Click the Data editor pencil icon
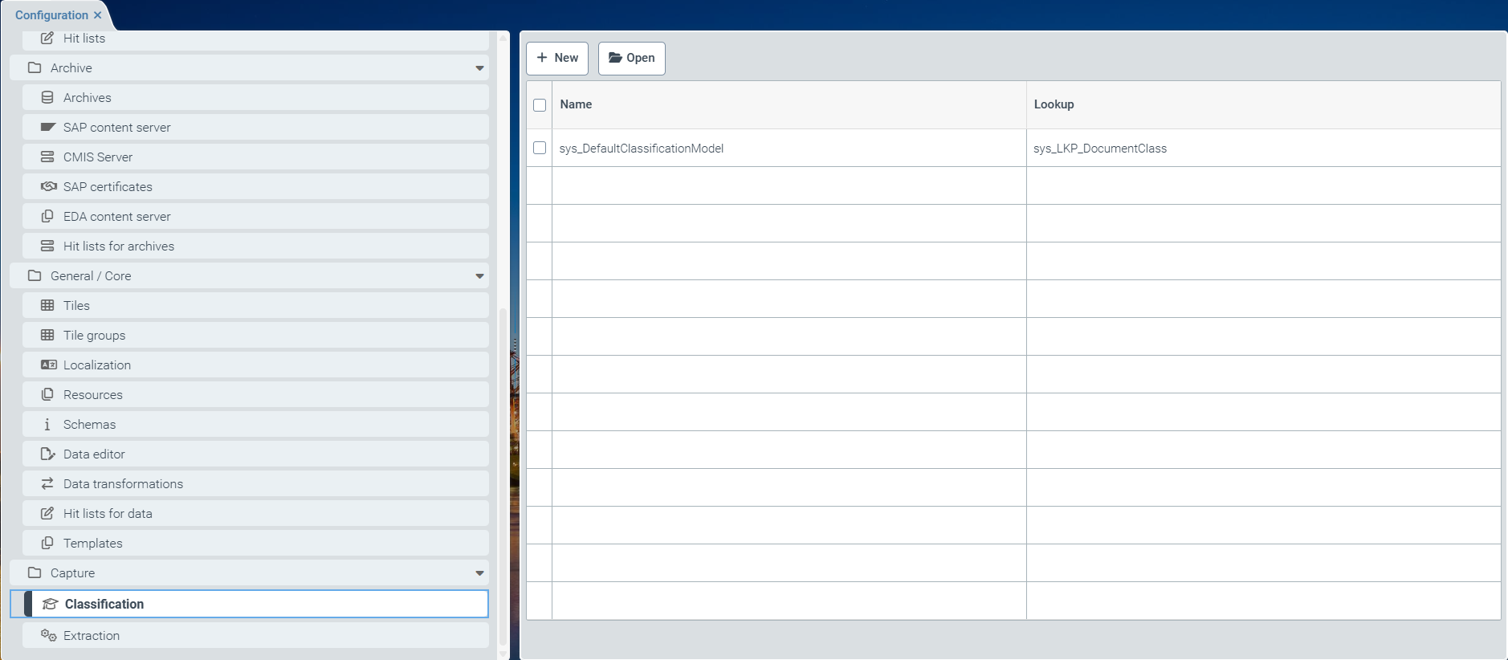 (47, 454)
